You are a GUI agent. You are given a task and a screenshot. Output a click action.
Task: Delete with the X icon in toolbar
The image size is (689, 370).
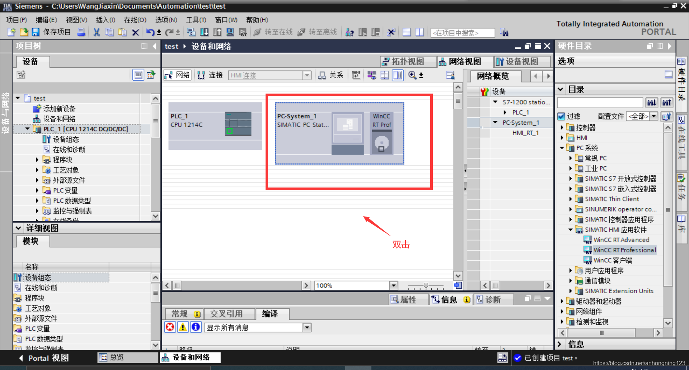135,32
